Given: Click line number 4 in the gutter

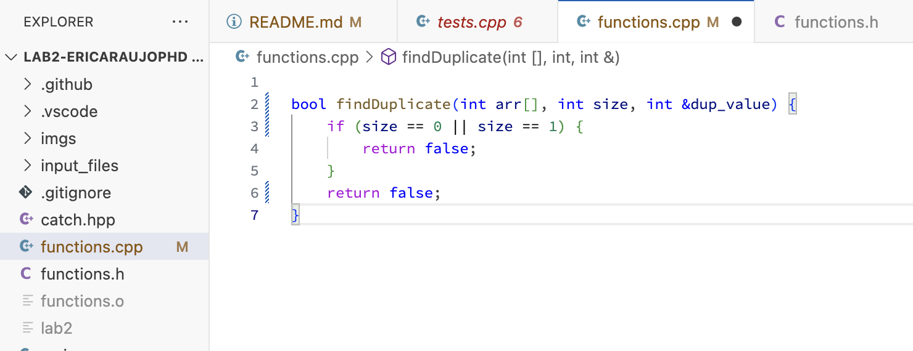Looking at the screenshot, I should coord(255,148).
